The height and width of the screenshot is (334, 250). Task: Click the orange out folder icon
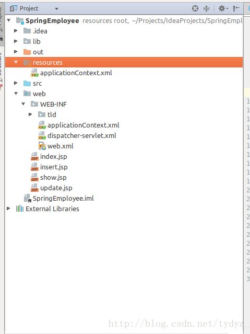[x=27, y=52]
